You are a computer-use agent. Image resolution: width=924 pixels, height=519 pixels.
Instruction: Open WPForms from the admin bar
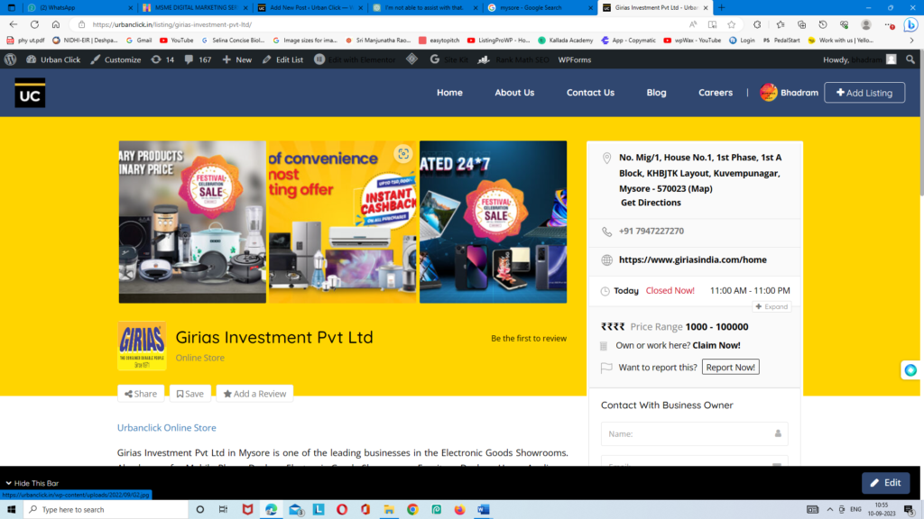(575, 59)
